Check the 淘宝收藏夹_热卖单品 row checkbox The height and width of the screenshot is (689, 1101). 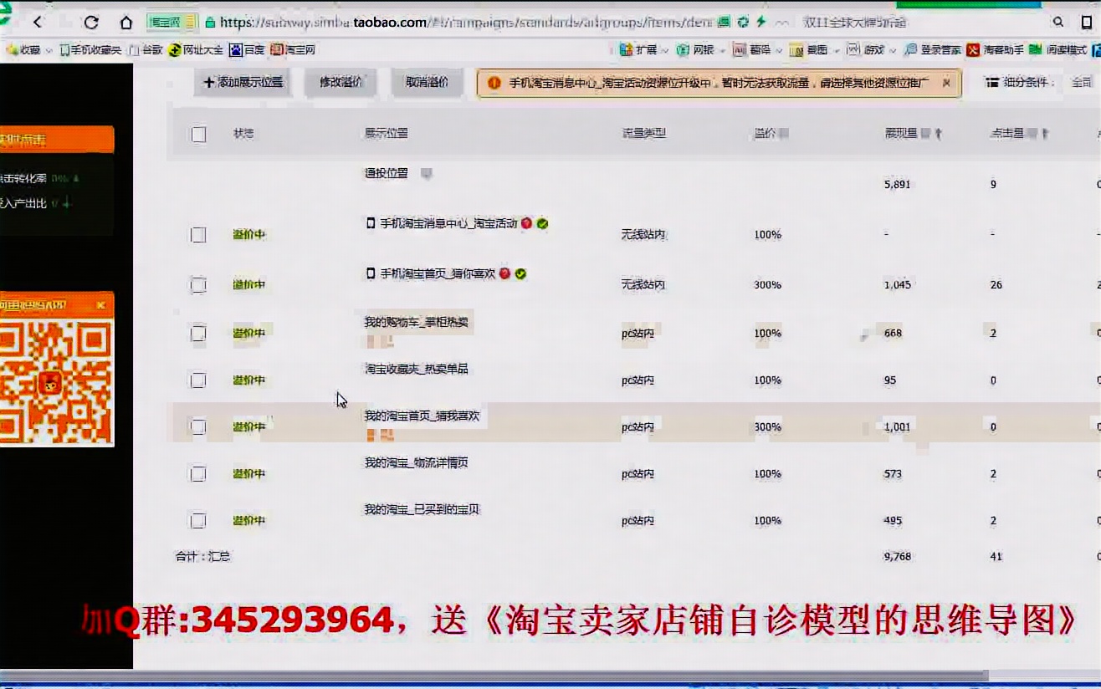198,380
